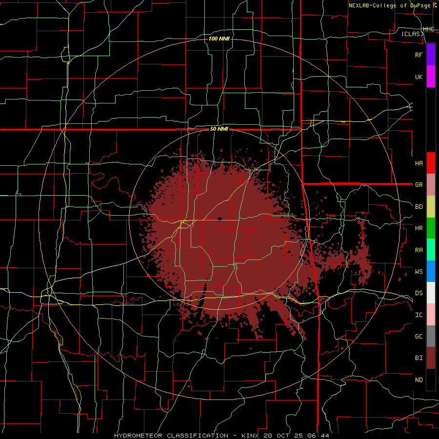439x439 pixels.
Task: Select the GC legend label
Action: click(x=419, y=337)
